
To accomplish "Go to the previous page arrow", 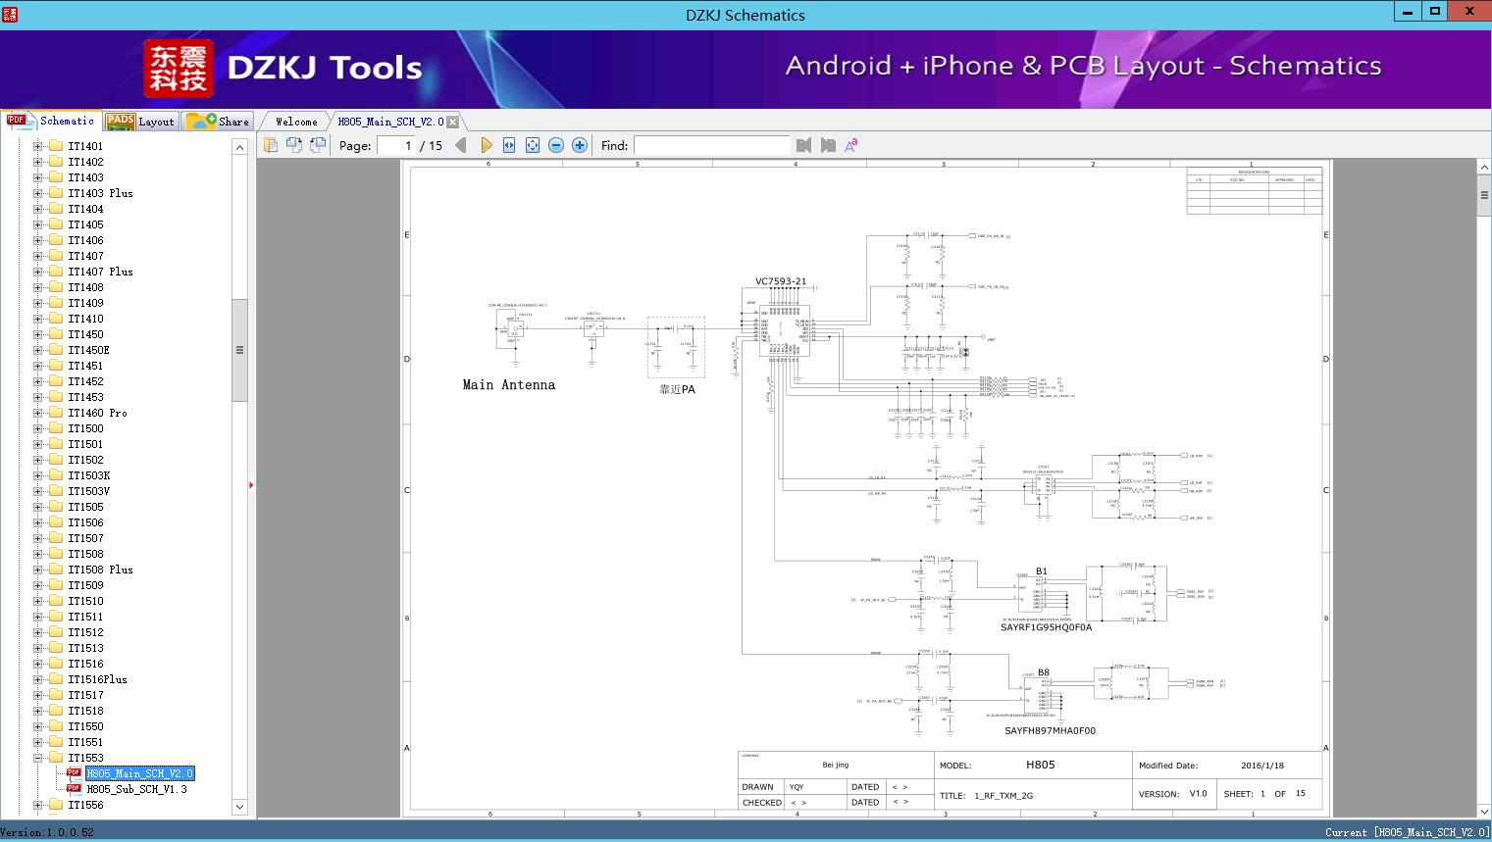I will coord(461,145).
